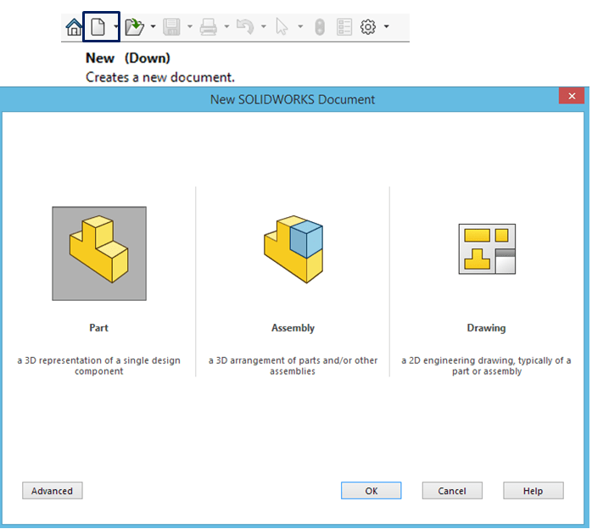Image resolution: width=592 pixels, height=529 pixels.
Task: Select the Part document type thumbnail
Action: (x=99, y=253)
